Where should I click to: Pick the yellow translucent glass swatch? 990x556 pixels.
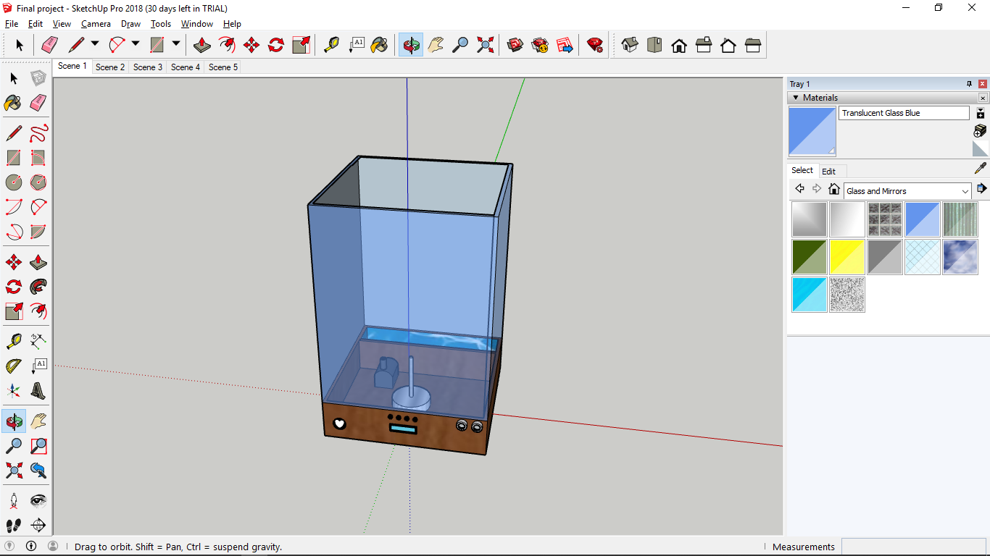[x=847, y=257]
